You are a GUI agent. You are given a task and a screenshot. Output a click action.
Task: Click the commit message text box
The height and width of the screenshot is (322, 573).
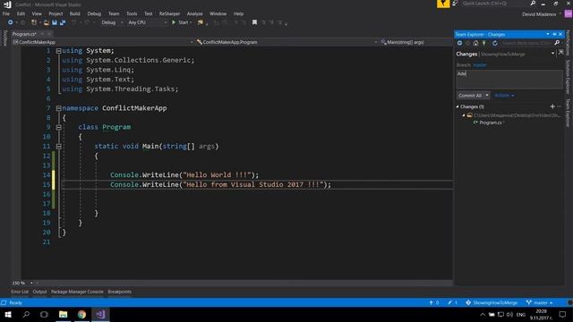pos(509,80)
